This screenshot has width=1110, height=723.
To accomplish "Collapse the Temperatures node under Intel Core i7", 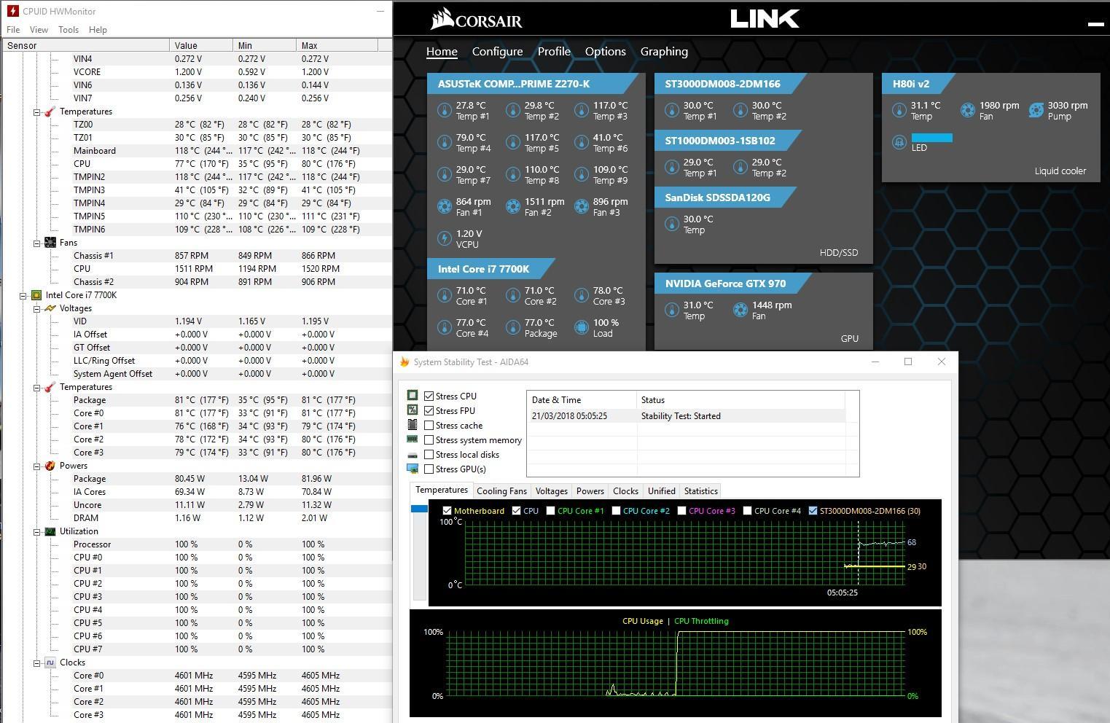I will pos(36,387).
